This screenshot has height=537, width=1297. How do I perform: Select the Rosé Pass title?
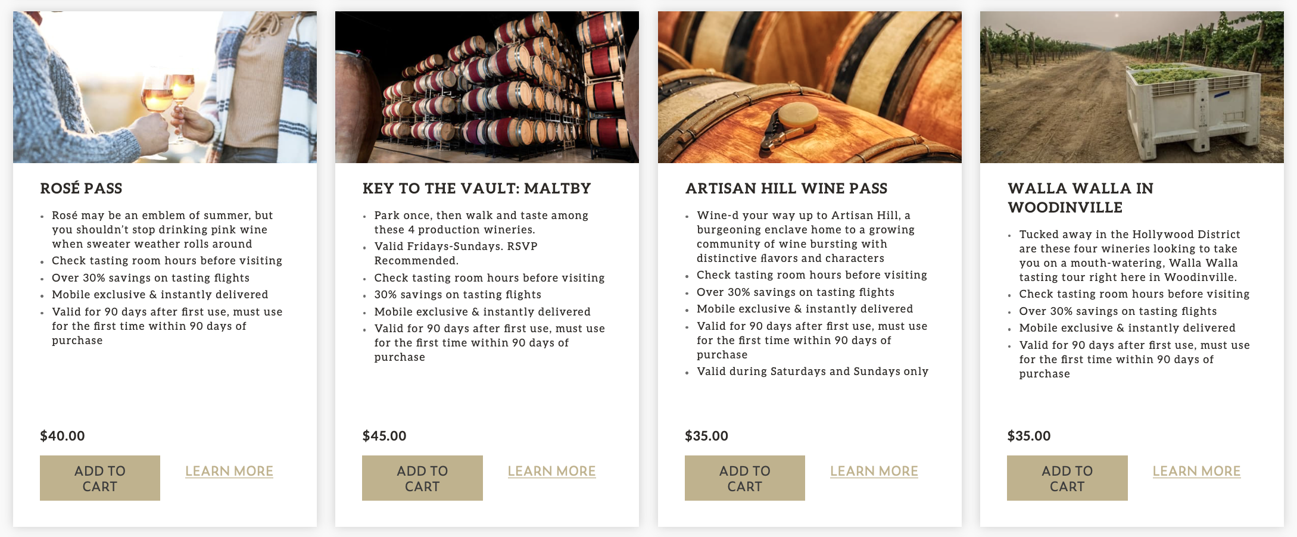tap(81, 189)
